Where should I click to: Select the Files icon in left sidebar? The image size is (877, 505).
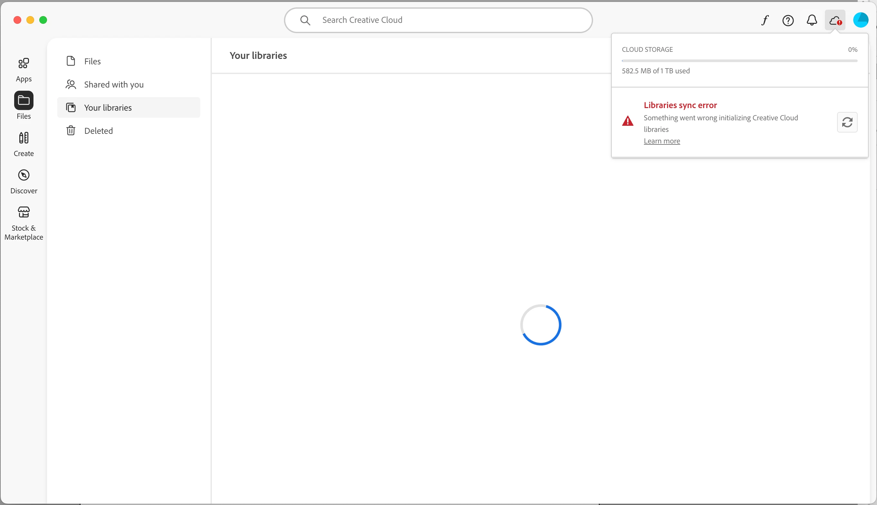(24, 101)
